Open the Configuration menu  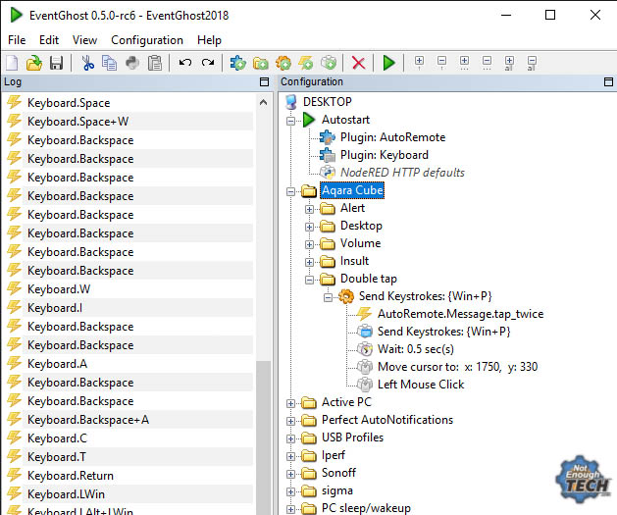(147, 40)
